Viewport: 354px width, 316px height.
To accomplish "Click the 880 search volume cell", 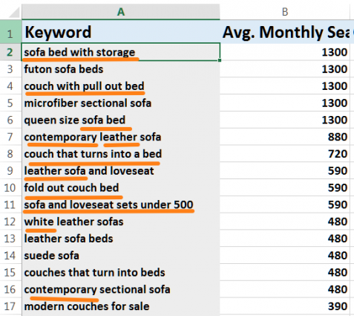I will [285, 137].
